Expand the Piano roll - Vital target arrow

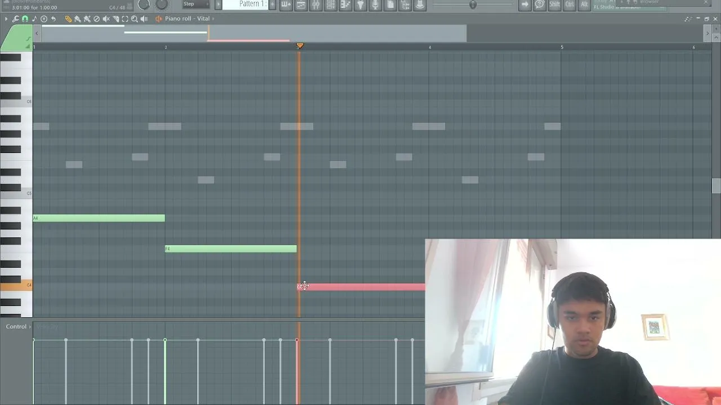click(213, 19)
